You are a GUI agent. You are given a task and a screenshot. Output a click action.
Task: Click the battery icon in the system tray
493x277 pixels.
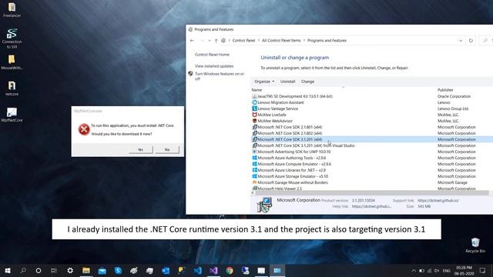click(421, 271)
